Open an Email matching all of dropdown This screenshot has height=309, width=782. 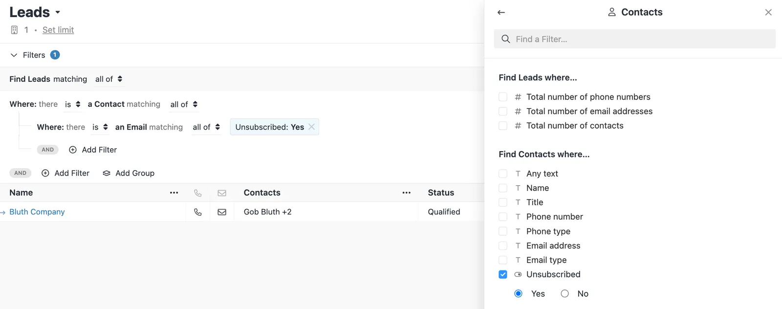[206, 127]
